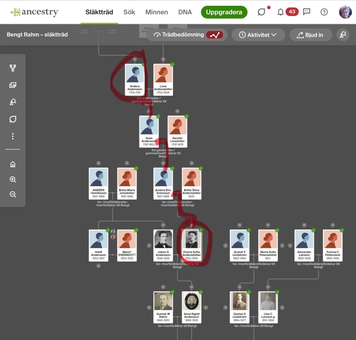Click the person search icon in sidebar
Viewport: 356px width, 340px height.
pos(13,102)
